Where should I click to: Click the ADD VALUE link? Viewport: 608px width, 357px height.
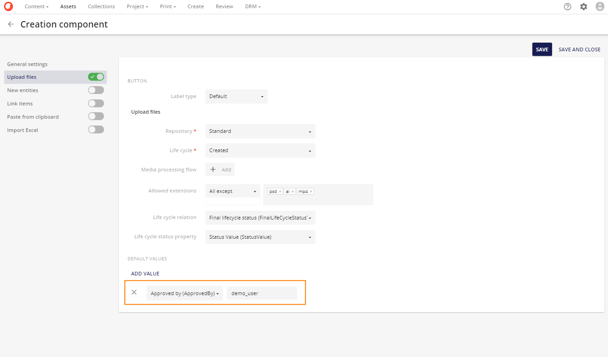click(145, 273)
